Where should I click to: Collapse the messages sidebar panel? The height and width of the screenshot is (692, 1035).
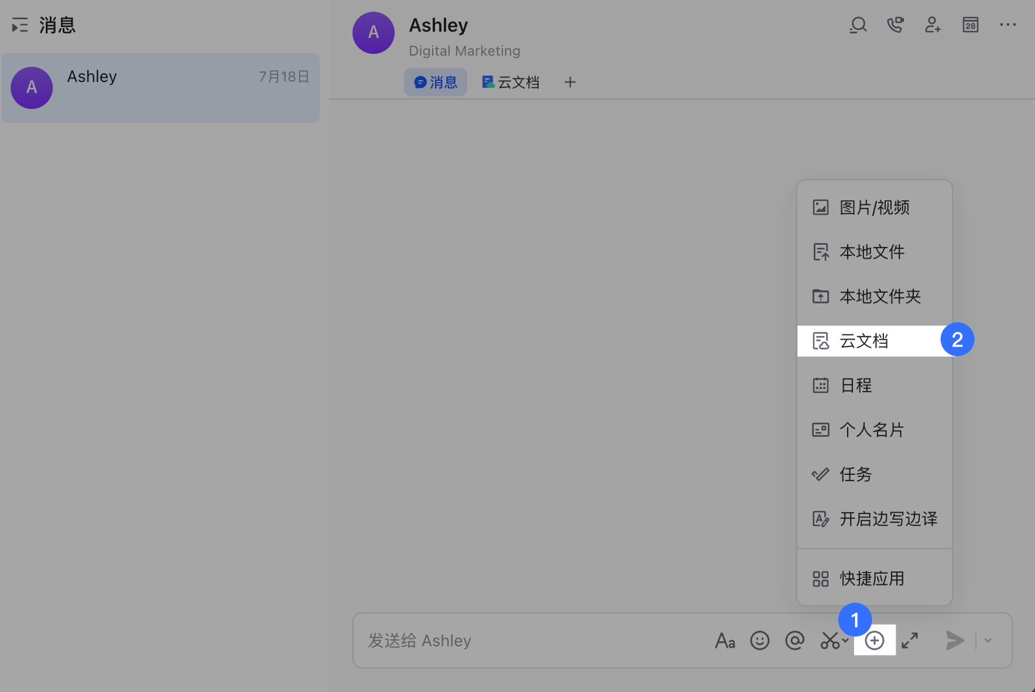click(20, 25)
